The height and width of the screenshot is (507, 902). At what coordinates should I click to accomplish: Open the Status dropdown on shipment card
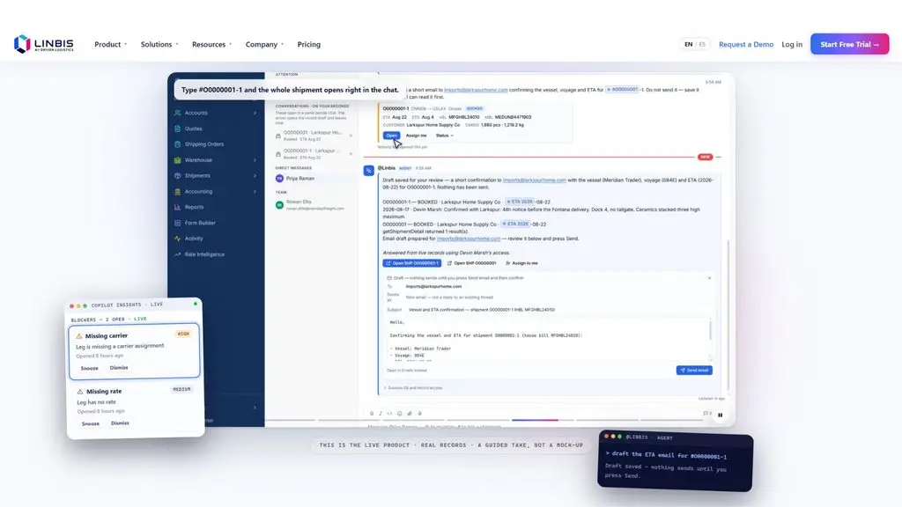click(x=445, y=136)
